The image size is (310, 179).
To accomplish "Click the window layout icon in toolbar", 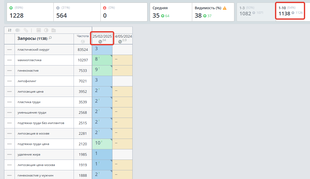I will pyautogui.click(x=39, y=30).
